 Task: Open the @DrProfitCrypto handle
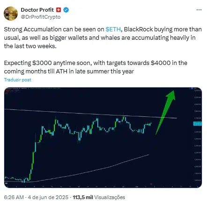41,17
